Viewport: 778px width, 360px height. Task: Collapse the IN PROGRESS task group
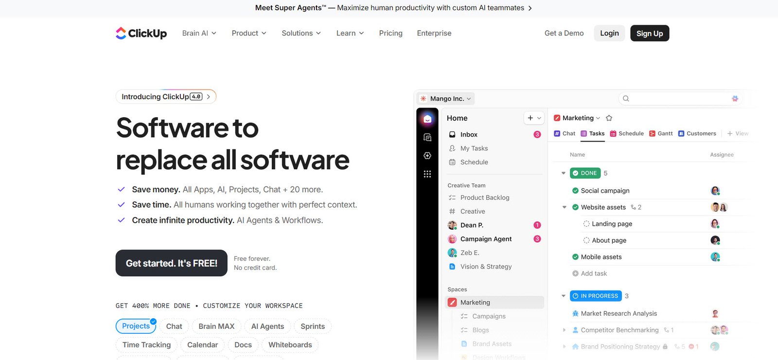(564, 296)
